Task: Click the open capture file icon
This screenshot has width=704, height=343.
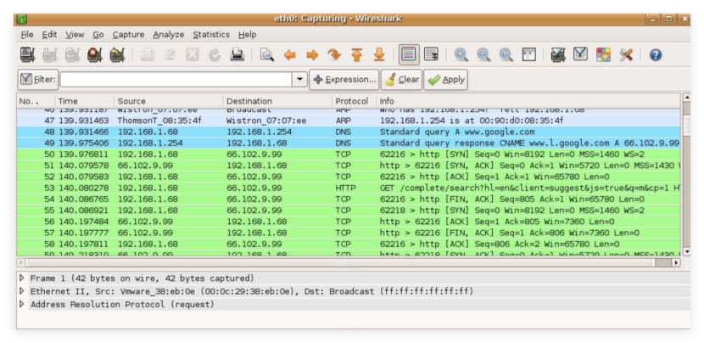Action: click(x=148, y=55)
